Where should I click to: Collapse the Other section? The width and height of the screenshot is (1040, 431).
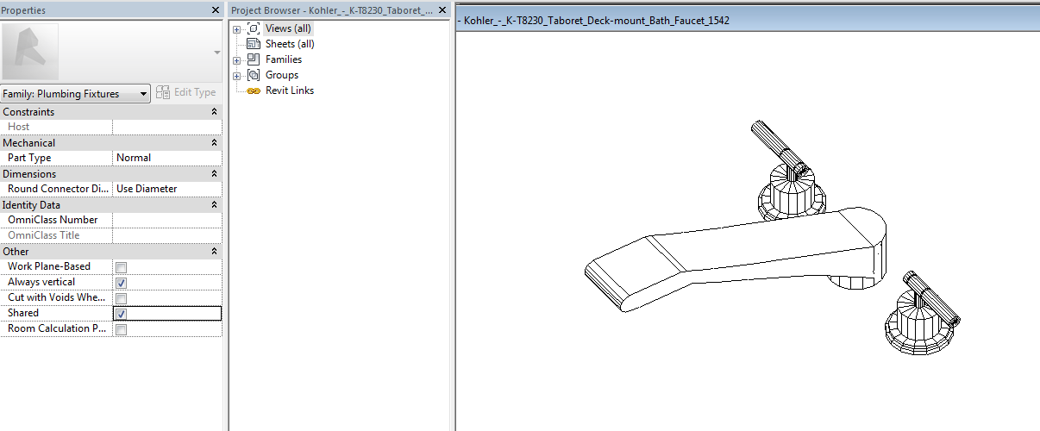[214, 252]
